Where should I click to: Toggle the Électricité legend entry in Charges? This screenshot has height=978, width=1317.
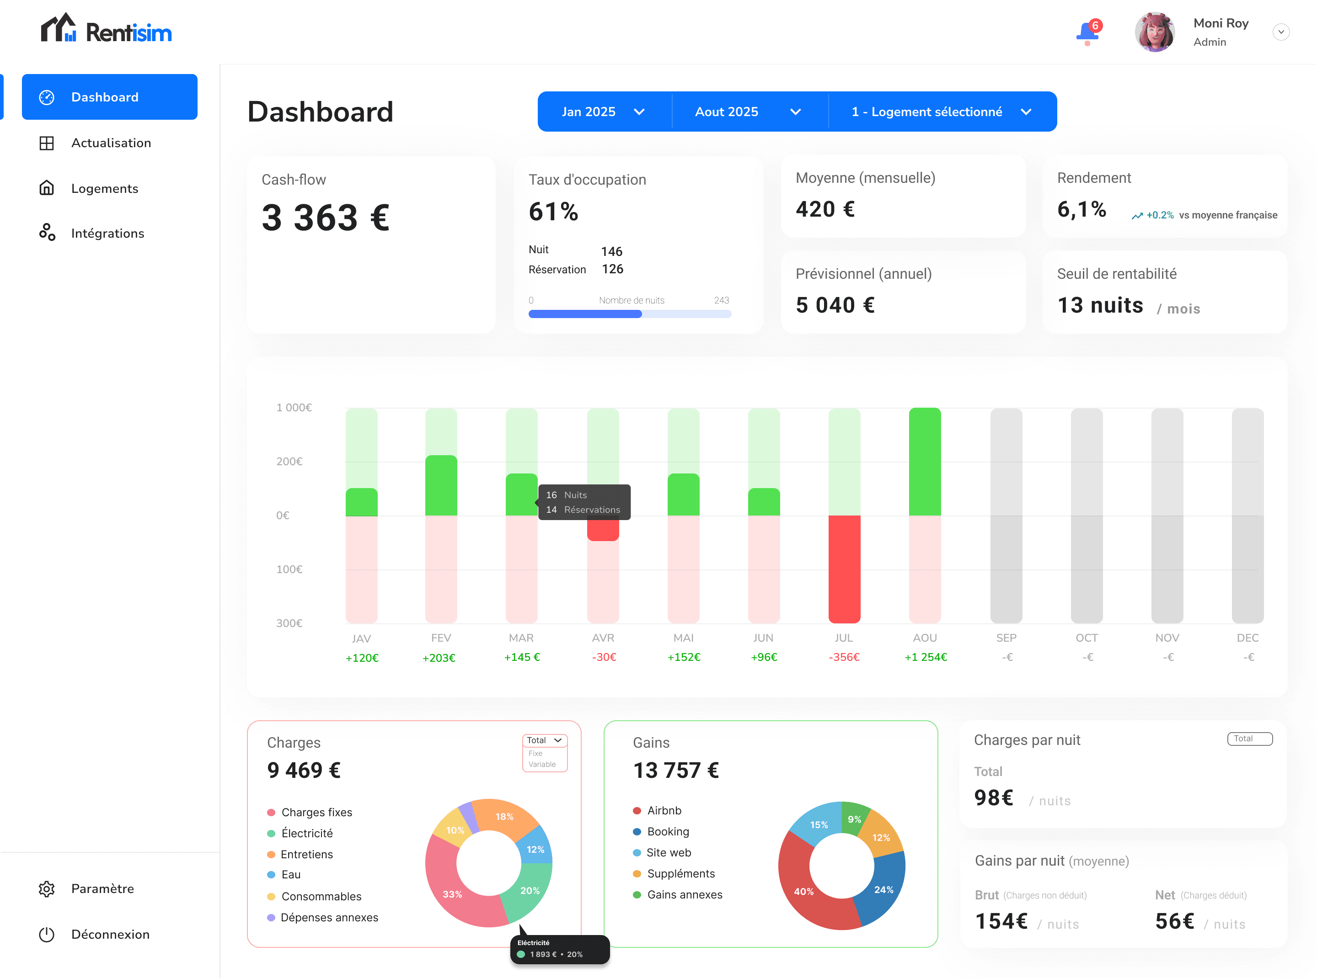tap(306, 833)
